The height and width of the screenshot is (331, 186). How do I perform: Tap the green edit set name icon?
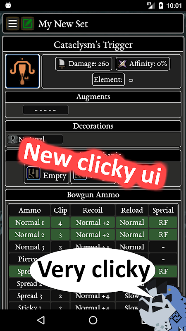28,24
